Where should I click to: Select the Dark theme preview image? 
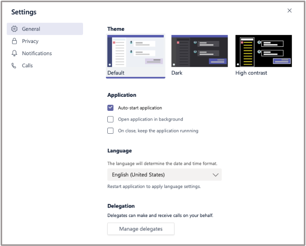click(x=200, y=51)
